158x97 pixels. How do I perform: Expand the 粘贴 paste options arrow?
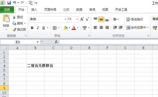click(x=6, y=30)
